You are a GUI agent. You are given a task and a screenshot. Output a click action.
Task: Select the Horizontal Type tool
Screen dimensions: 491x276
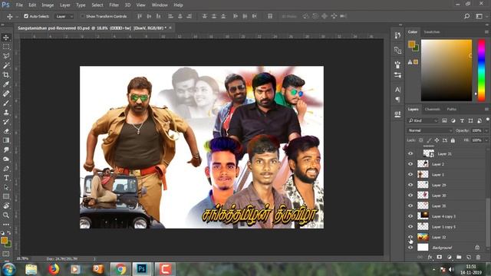pyautogui.click(x=6, y=178)
